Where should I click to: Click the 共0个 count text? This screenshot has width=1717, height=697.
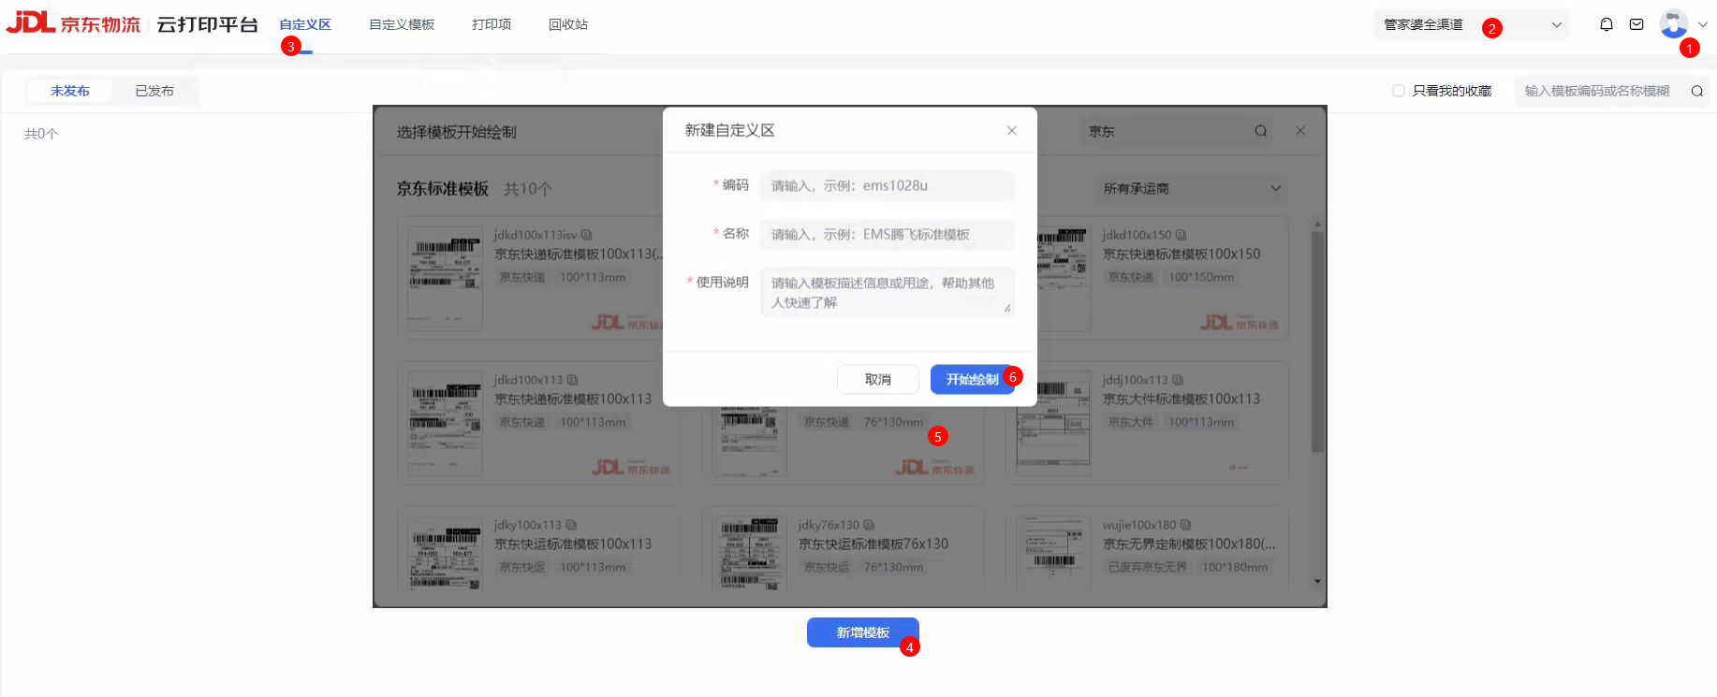(x=41, y=134)
